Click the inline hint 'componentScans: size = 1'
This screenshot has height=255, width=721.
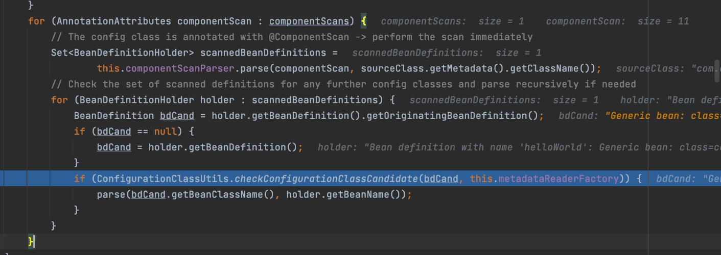pos(452,21)
